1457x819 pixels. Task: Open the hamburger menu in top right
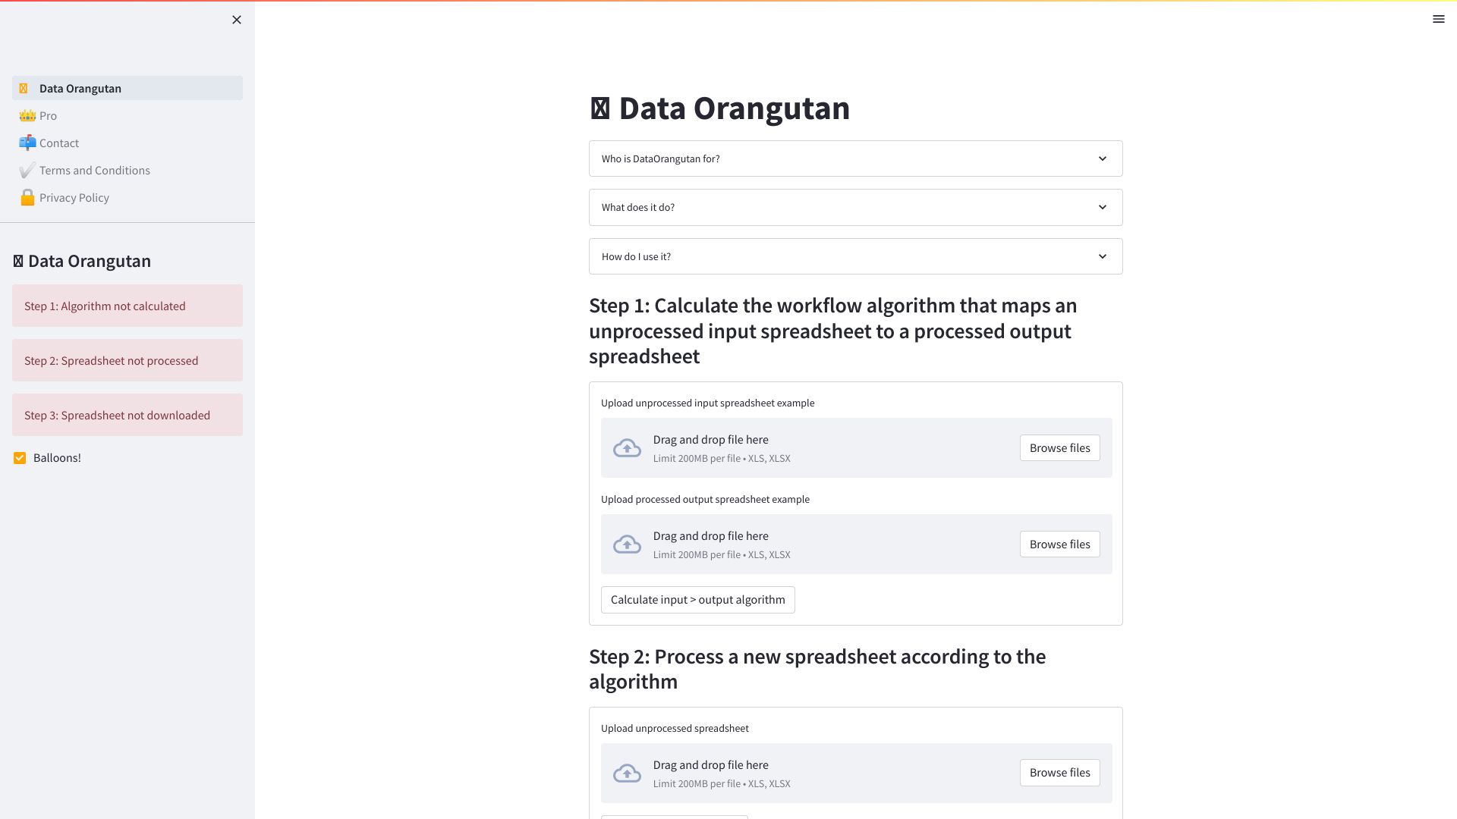pos(1438,19)
